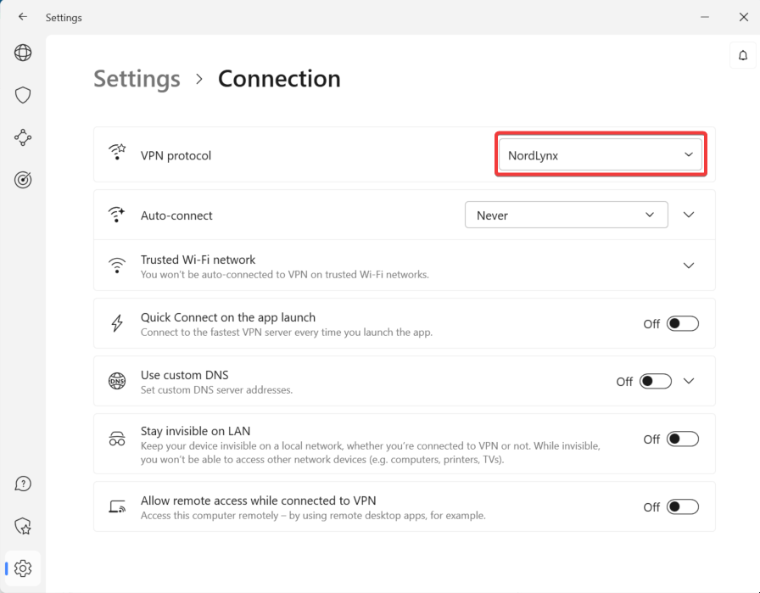Select the Threat Protection shield icon
The width and height of the screenshot is (760, 593).
coord(22,94)
